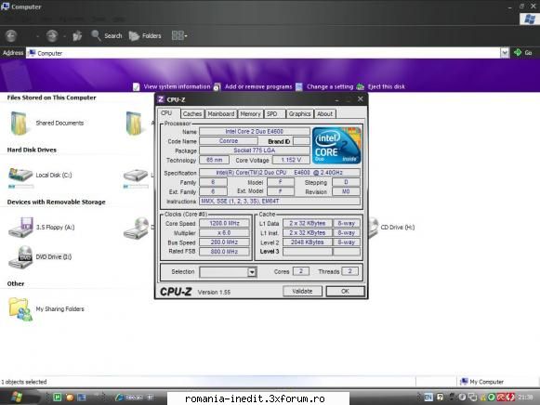Go back using the Back arrow
540x405 pixels.
(11, 36)
